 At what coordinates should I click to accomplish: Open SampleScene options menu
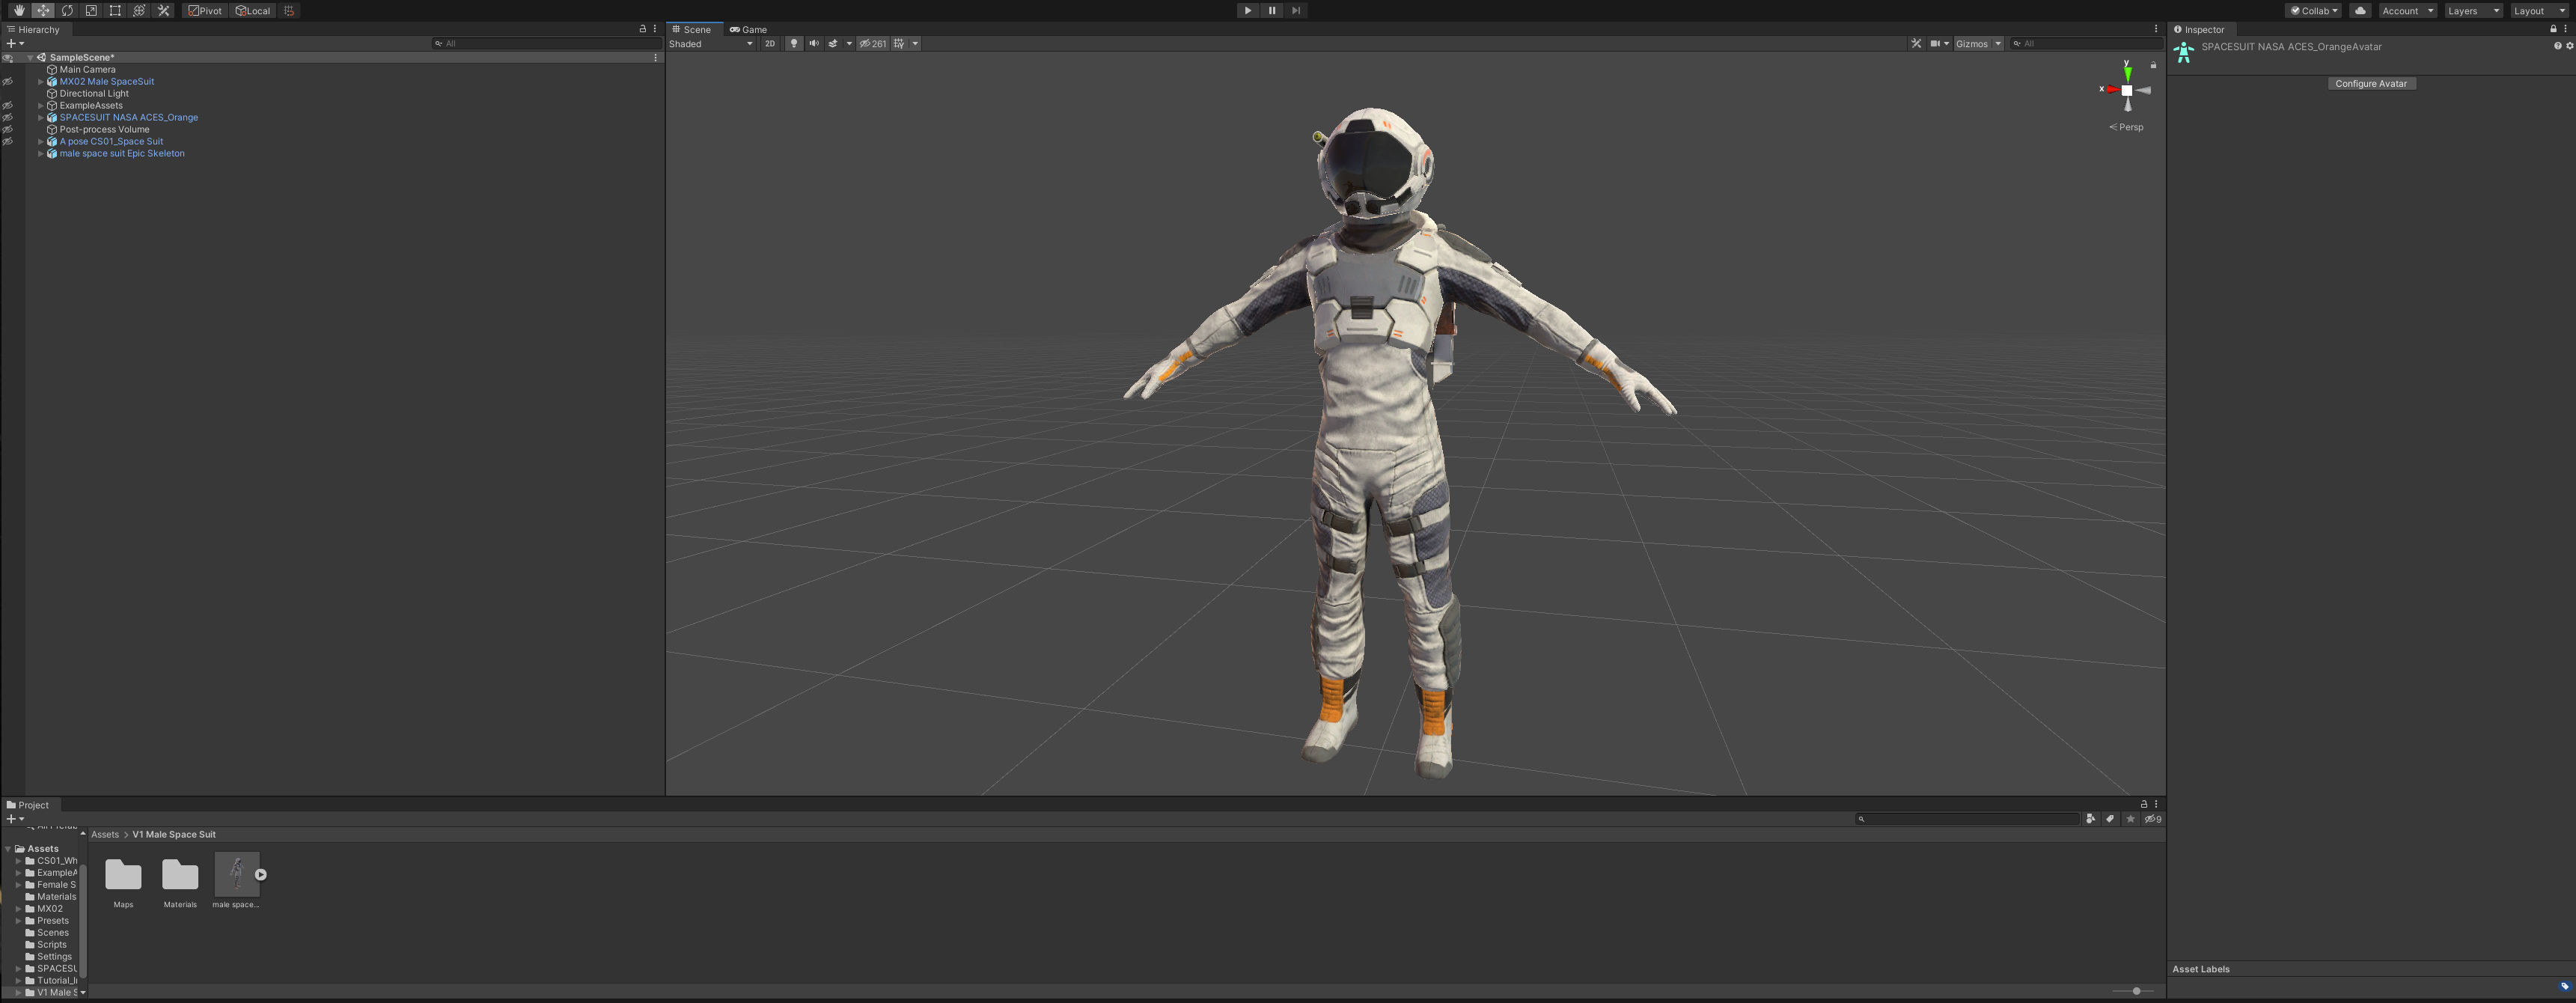(x=655, y=57)
